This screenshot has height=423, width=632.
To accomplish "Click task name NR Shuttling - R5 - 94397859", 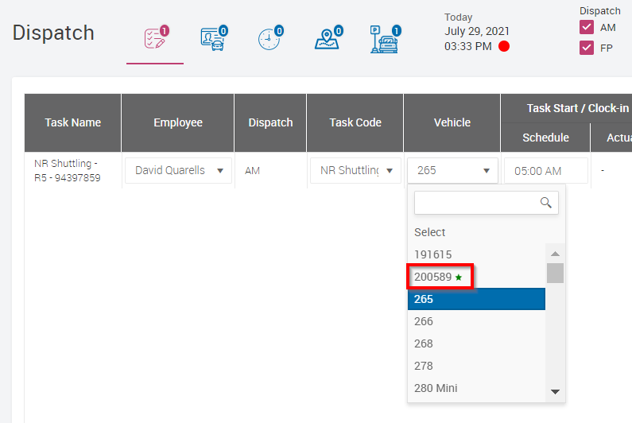I will (68, 171).
